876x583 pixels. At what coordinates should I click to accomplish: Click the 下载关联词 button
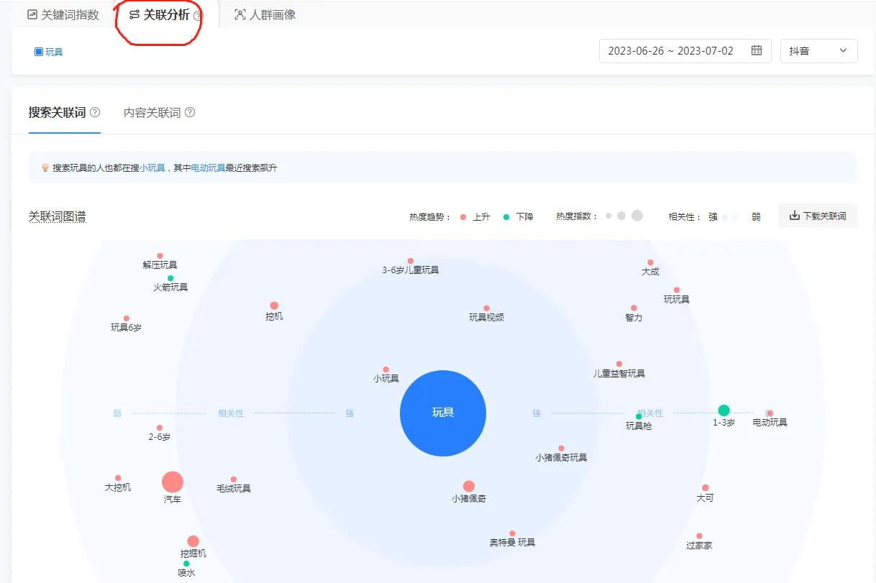click(x=818, y=215)
